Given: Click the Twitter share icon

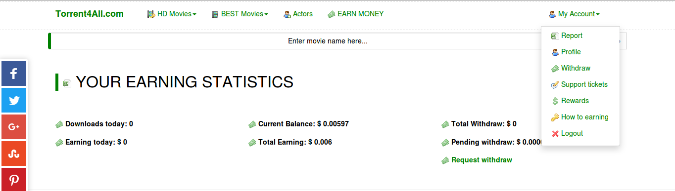Looking at the screenshot, I should (x=14, y=100).
